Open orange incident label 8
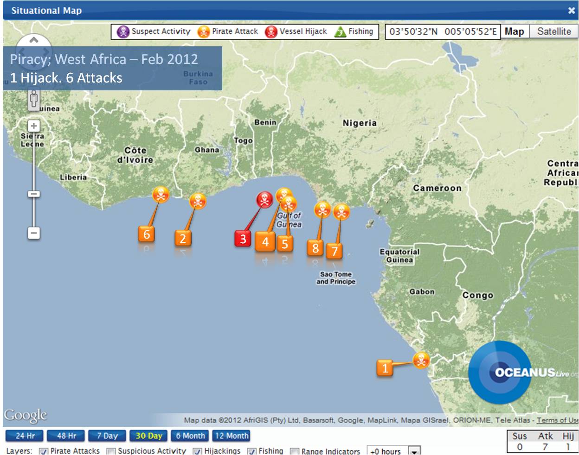Screen dimensions: 579x455 click(x=315, y=247)
